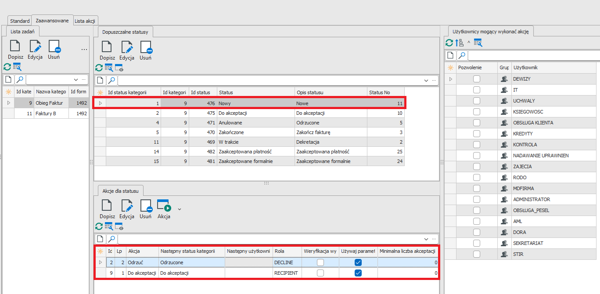This screenshot has width=600, height=294.
Task: Expand the Lista zadań filter dropdown
Action: (76, 80)
